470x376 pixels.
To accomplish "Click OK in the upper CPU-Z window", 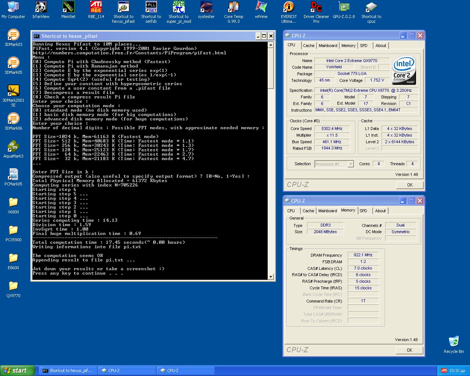I will coord(410,185).
